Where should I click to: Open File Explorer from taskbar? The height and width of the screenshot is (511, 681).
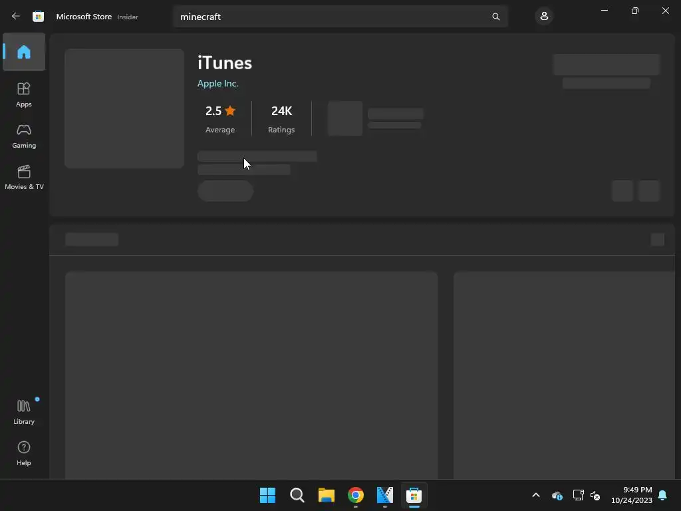[326, 495]
